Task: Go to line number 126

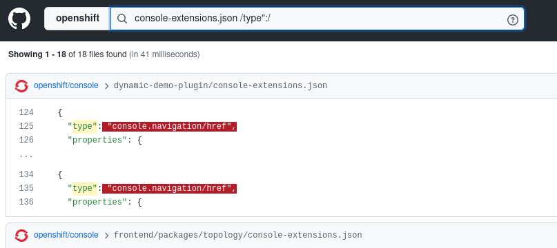Action: pos(26,140)
